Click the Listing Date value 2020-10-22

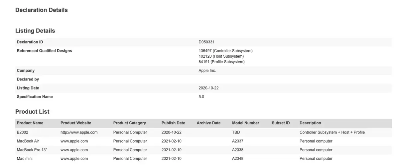[208, 88]
